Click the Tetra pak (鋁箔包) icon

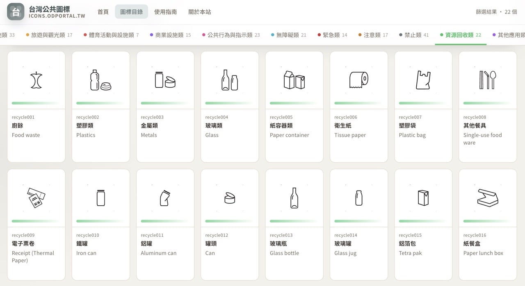tap(423, 197)
